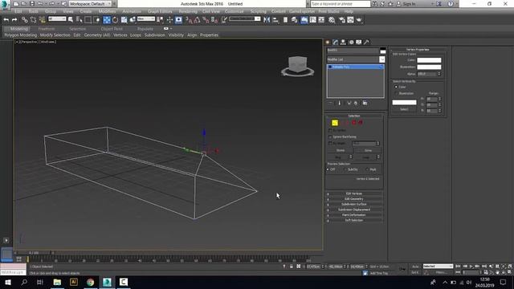This screenshot has height=289, width=514.
Task: Expand the Edit Geometry rollout
Action: [x=354, y=199]
